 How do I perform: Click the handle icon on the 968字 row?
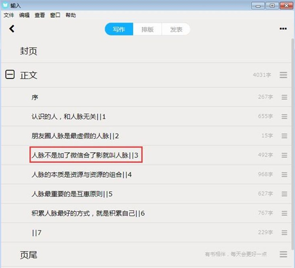284,174
